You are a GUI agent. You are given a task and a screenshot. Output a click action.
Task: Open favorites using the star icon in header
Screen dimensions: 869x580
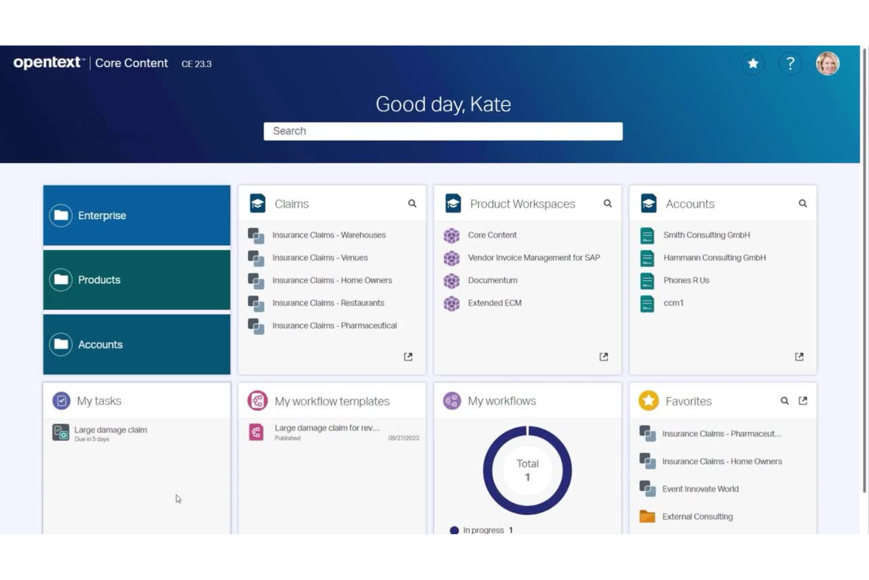click(x=753, y=63)
